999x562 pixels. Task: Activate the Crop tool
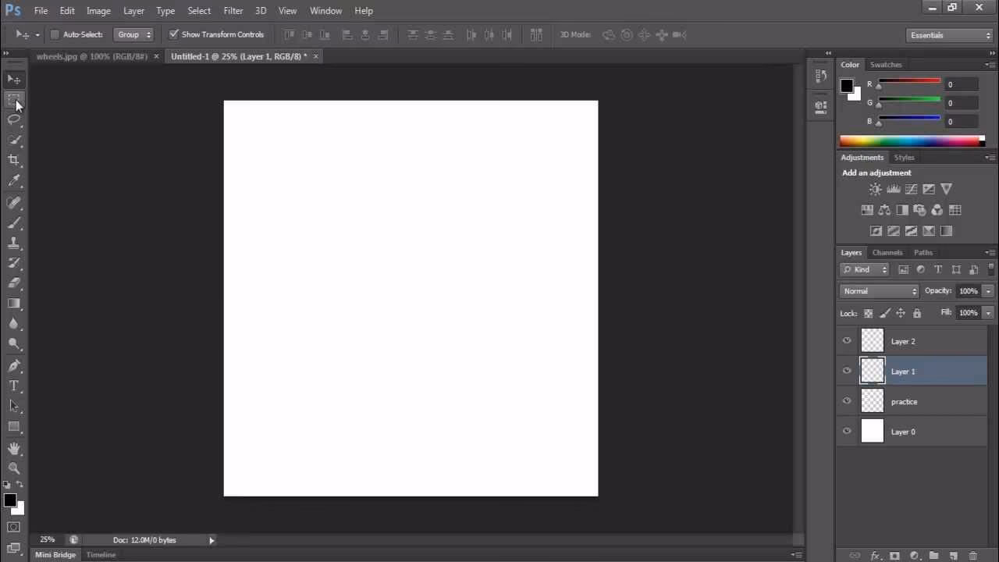[x=14, y=160]
